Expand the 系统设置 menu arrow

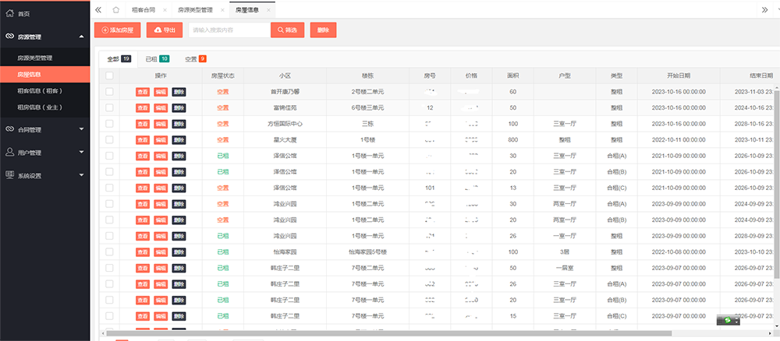(81, 175)
